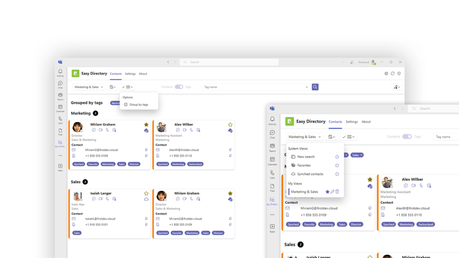Select Favorites in System Views
This screenshot has height=258, width=459.
tap(304, 165)
